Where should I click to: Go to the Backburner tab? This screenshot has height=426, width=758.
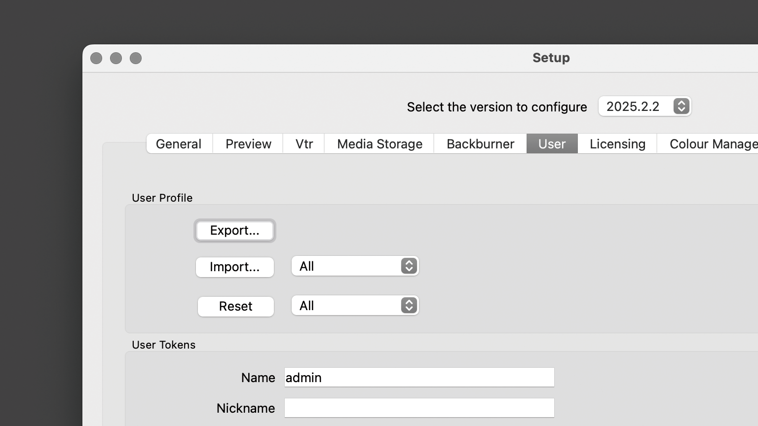click(x=480, y=143)
